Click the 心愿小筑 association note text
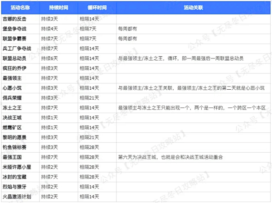 (x=191, y=88)
